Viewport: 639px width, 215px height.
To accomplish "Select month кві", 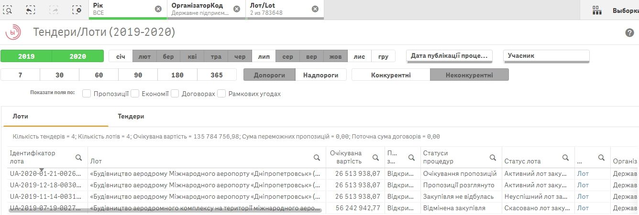I will click(x=192, y=56).
